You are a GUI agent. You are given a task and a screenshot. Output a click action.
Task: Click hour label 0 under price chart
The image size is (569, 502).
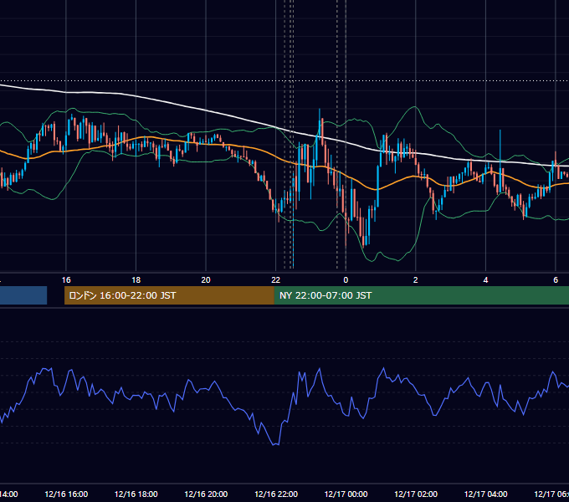(x=346, y=280)
